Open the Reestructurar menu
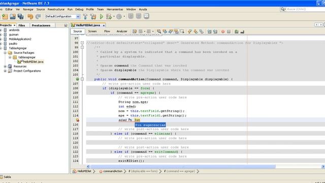Image resolution: width=325 pixels, height=183 pixels. point(56,9)
